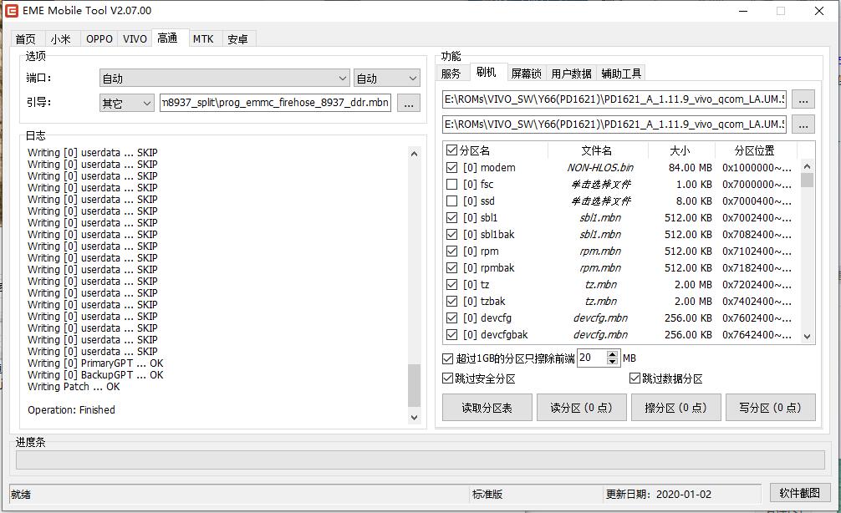Increase the erase size MB spinner value
This screenshot has width=841, height=513.
tap(613, 354)
